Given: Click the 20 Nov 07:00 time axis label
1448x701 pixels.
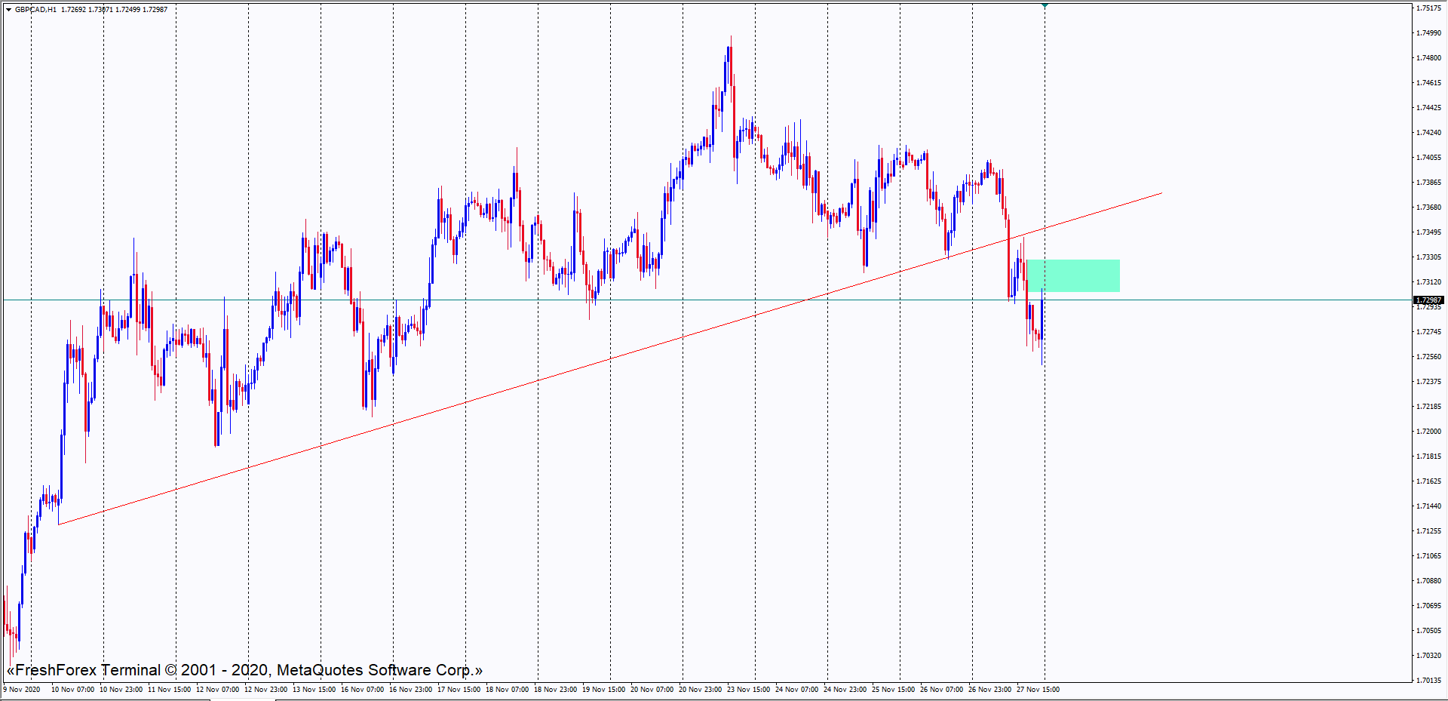Looking at the screenshot, I should click(x=652, y=690).
